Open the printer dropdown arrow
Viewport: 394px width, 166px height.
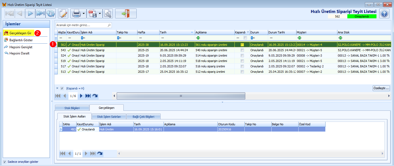[x=84, y=13]
